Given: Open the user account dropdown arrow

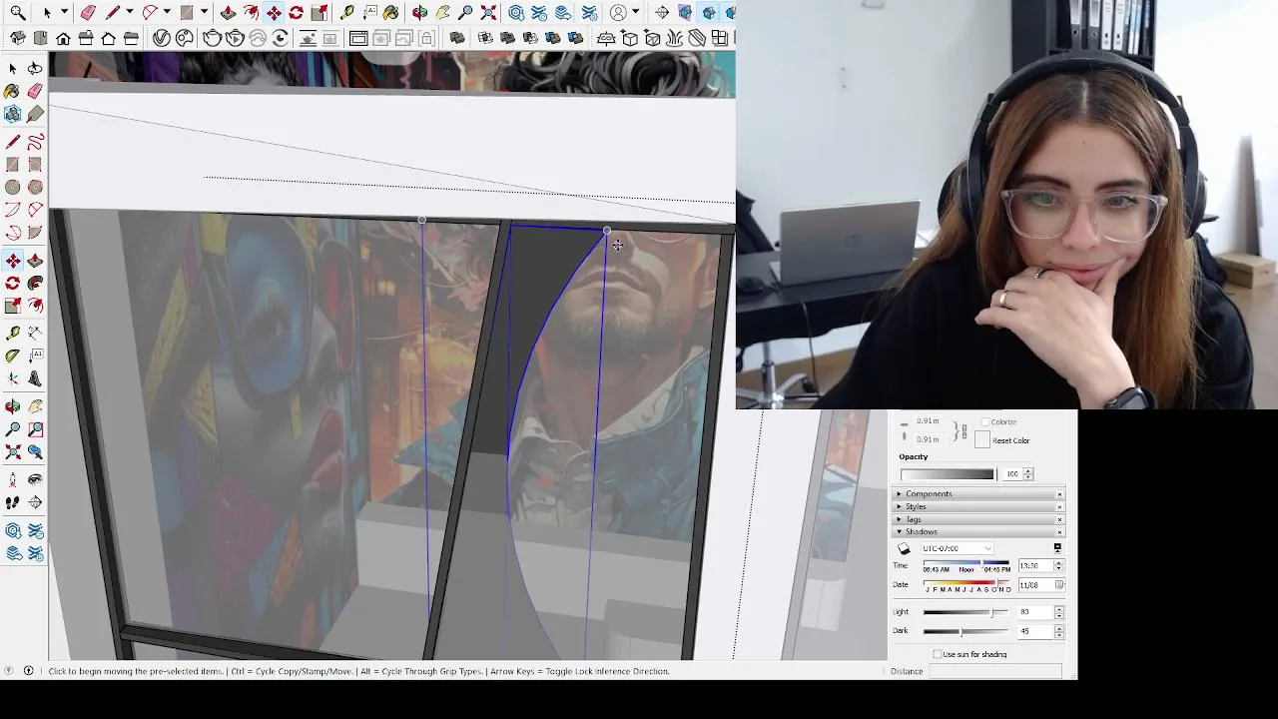Looking at the screenshot, I should (635, 13).
